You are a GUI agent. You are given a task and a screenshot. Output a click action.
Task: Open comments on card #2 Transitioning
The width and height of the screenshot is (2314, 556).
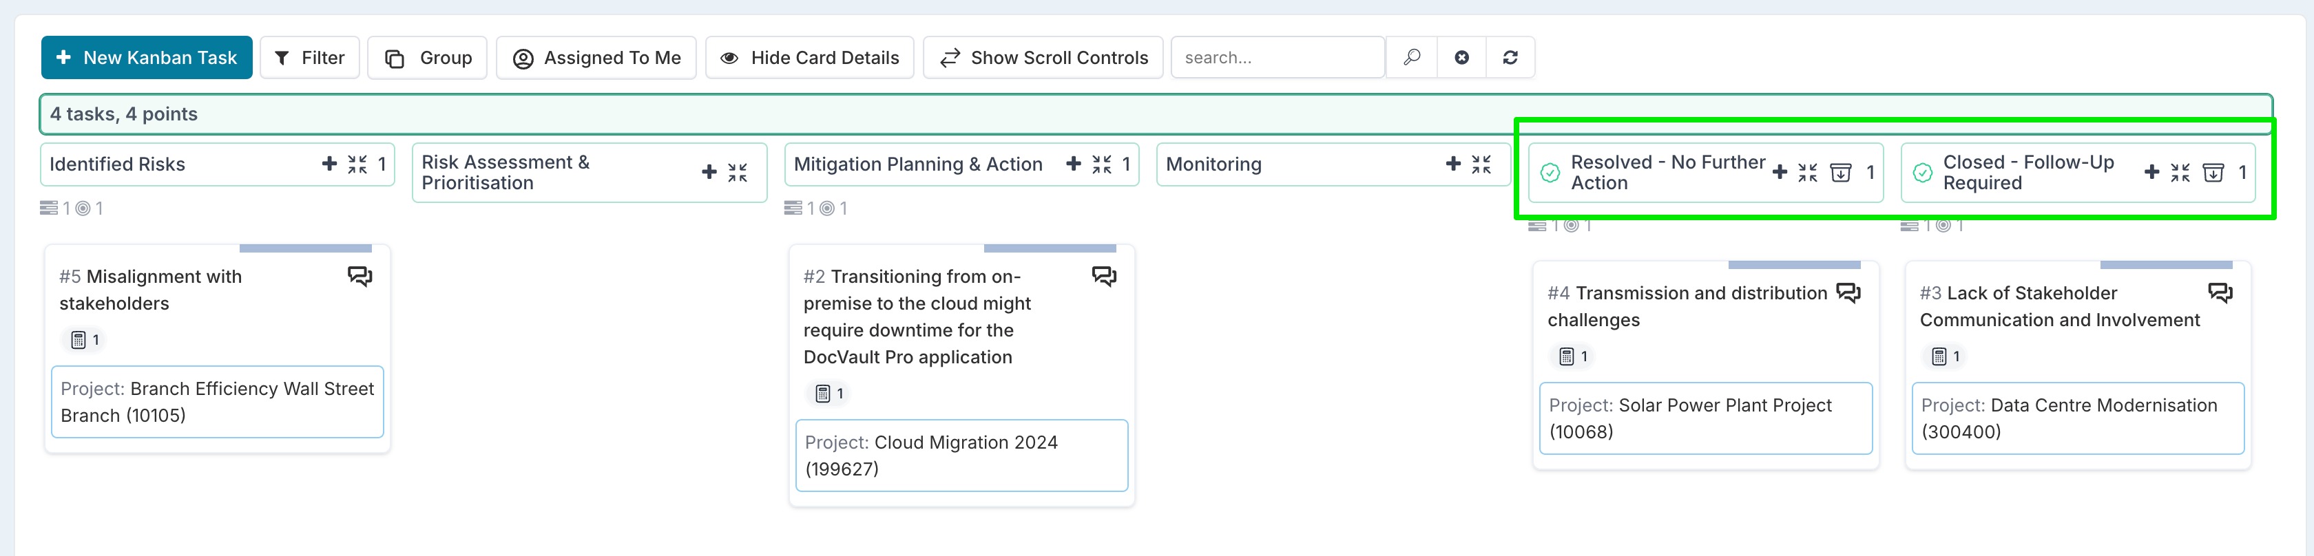click(1104, 276)
